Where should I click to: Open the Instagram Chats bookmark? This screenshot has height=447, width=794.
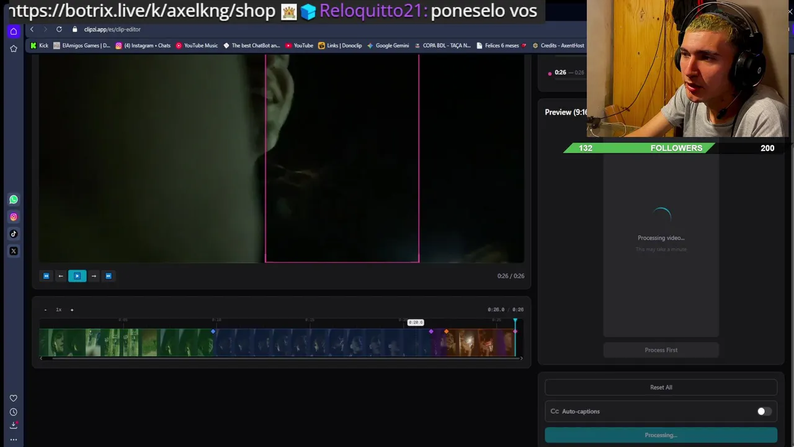(143, 45)
